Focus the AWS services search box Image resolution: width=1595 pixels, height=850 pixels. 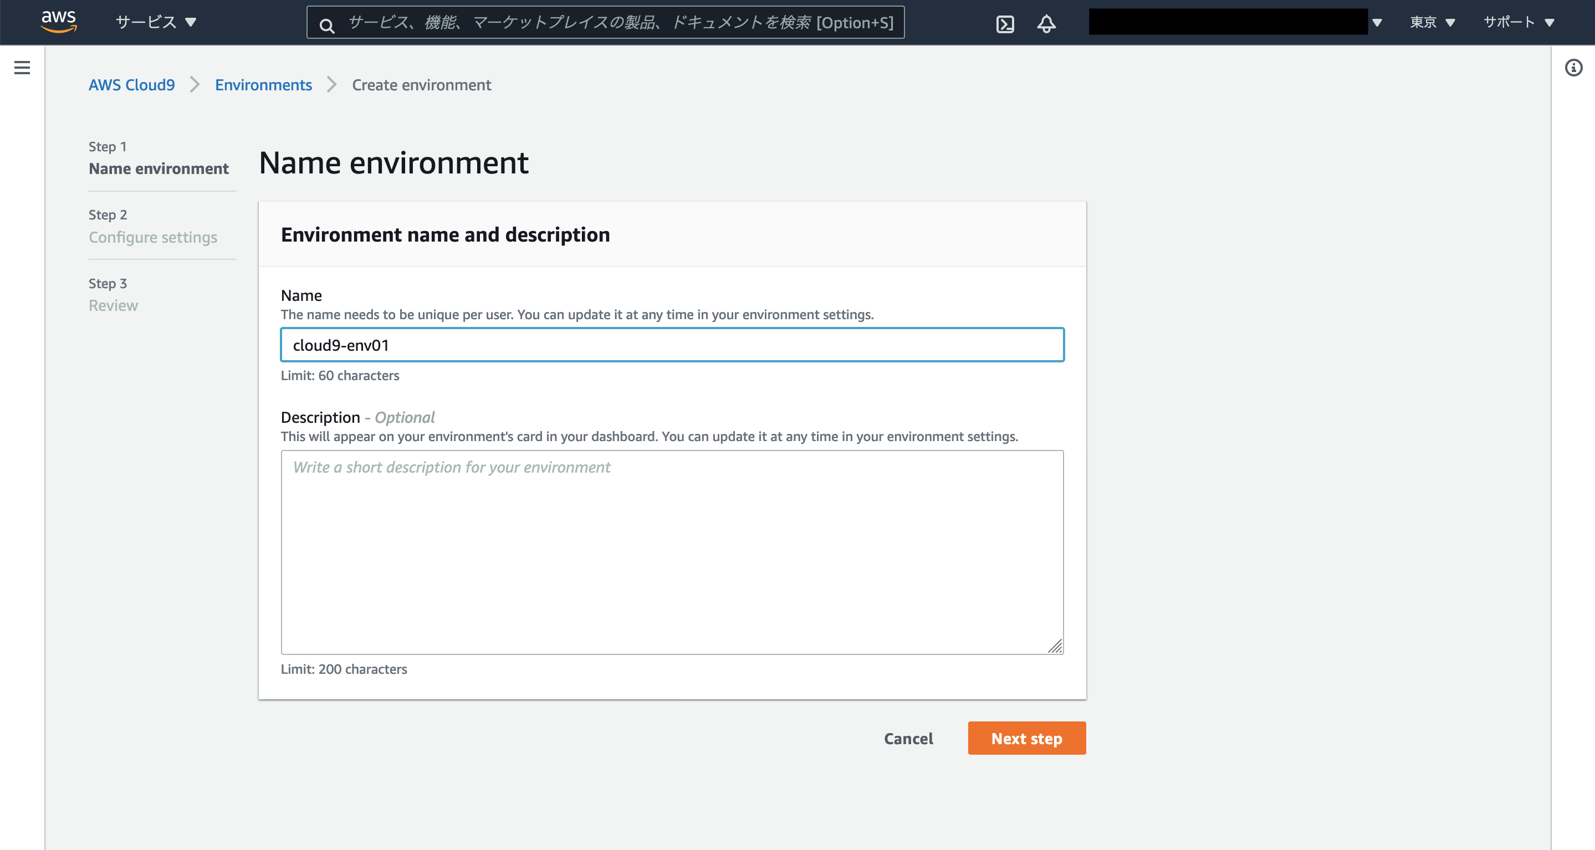[x=605, y=22]
